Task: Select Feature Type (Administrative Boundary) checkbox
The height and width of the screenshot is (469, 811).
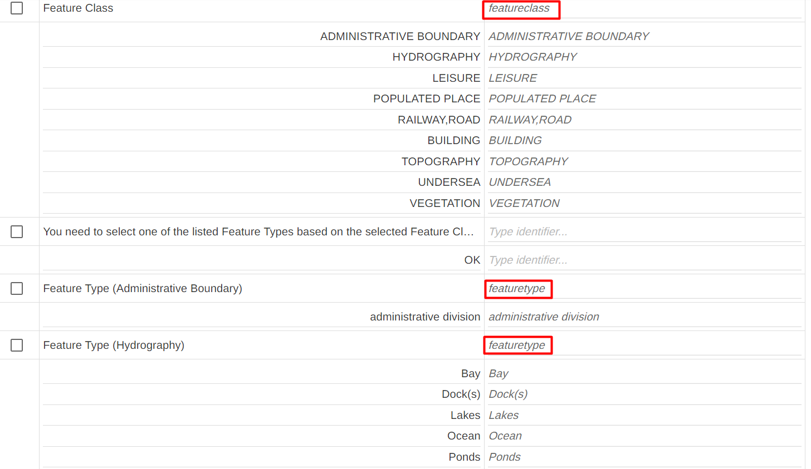Action: 17,288
